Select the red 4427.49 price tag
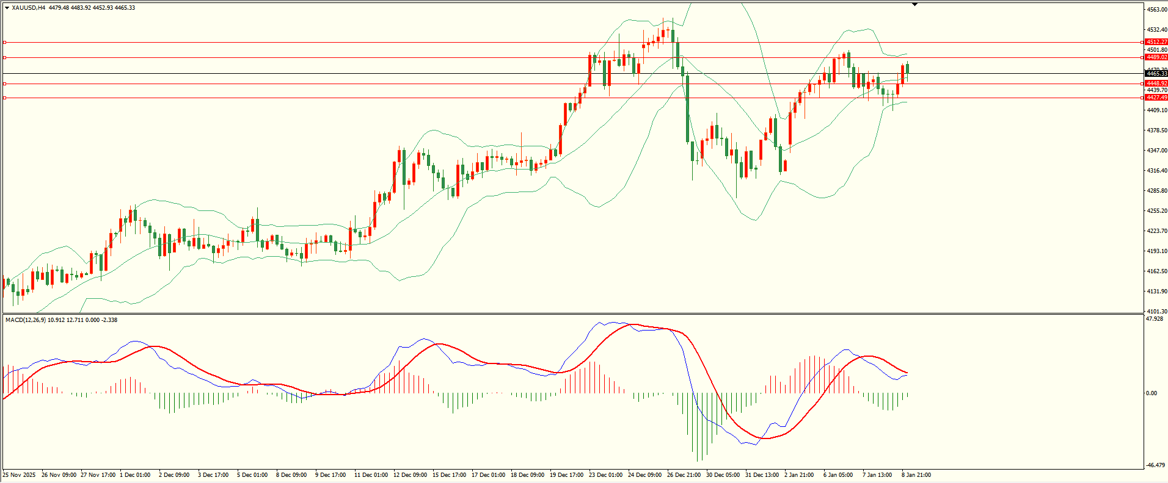This screenshot has height=483, width=1168. 1156,98
